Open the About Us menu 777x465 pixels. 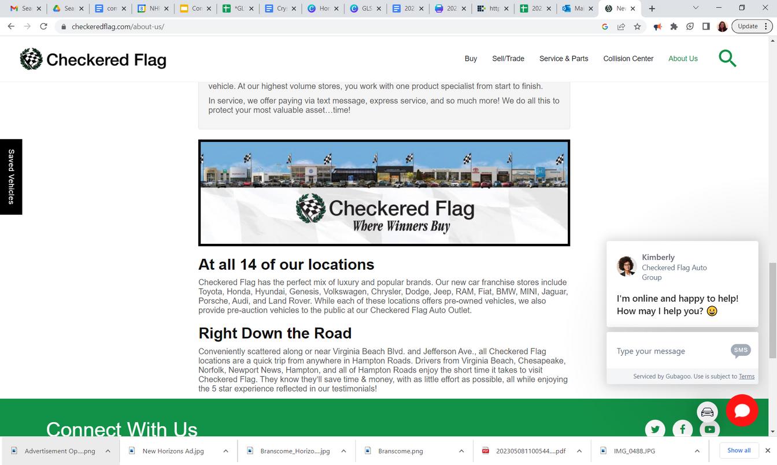[683, 58]
